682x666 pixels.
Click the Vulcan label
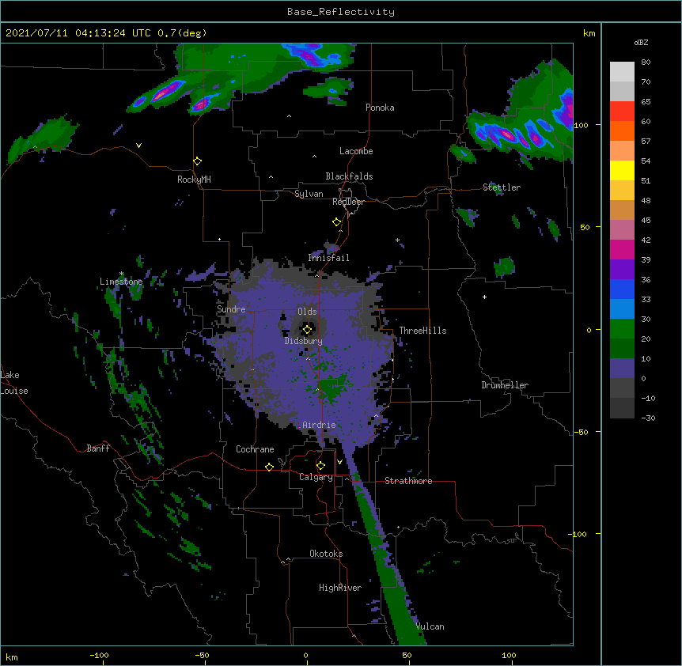(x=430, y=626)
